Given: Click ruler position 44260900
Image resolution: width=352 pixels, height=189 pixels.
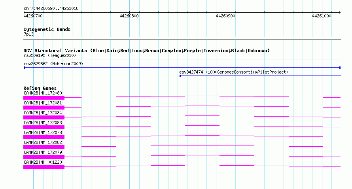Looking at the screenshot, I should coord(225,16).
